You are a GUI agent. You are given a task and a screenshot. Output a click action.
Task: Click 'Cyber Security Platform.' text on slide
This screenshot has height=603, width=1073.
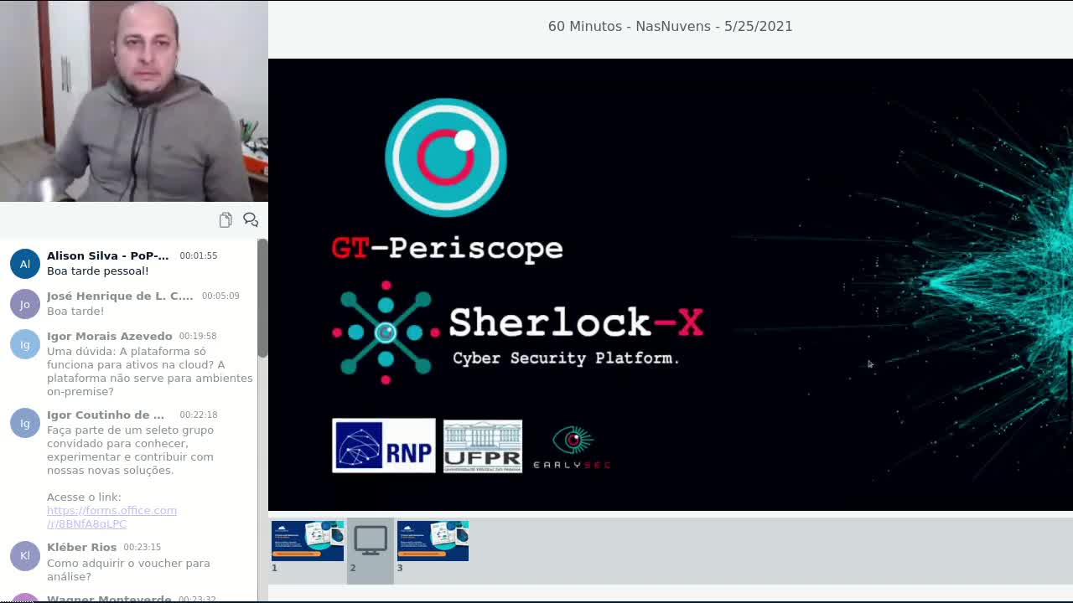pyautogui.click(x=566, y=358)
